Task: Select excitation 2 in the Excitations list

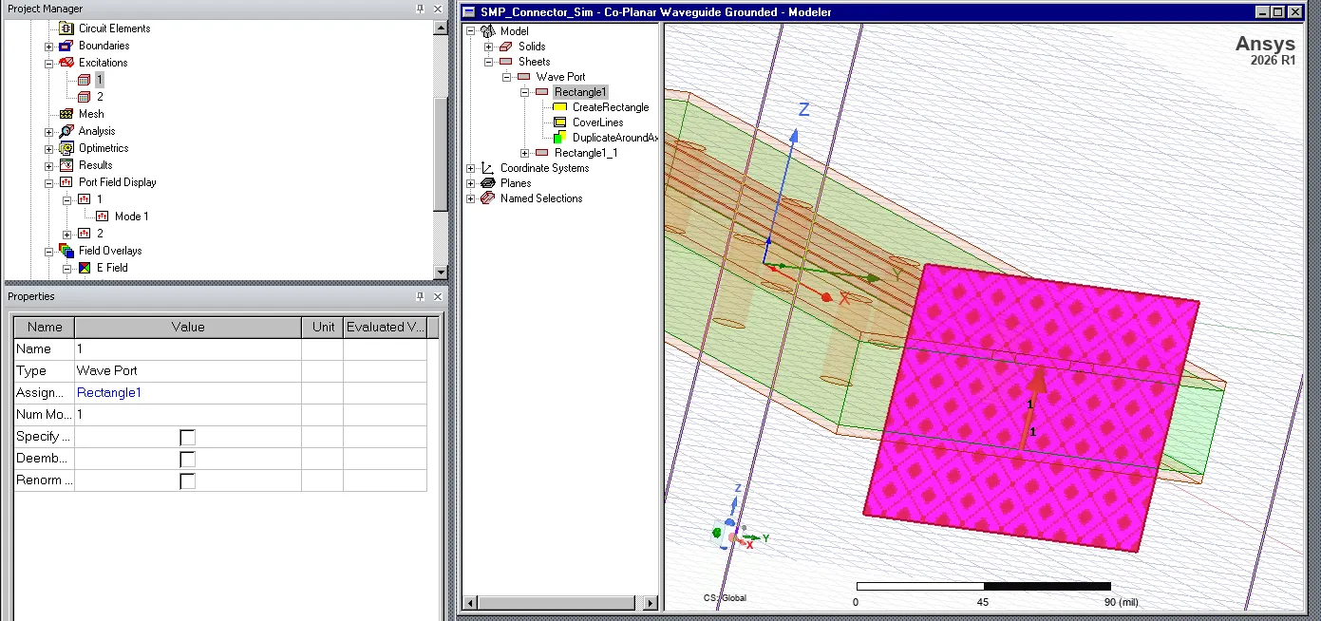Action: pyautogui.click(x=100, y=97)
